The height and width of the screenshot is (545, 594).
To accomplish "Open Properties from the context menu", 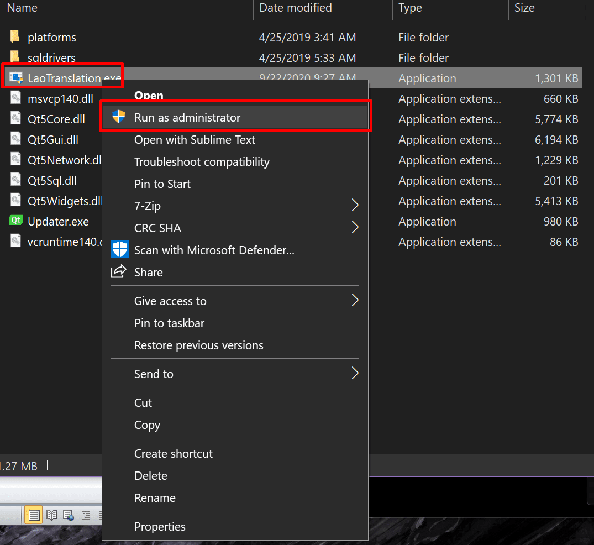I will tap(160, 527).
